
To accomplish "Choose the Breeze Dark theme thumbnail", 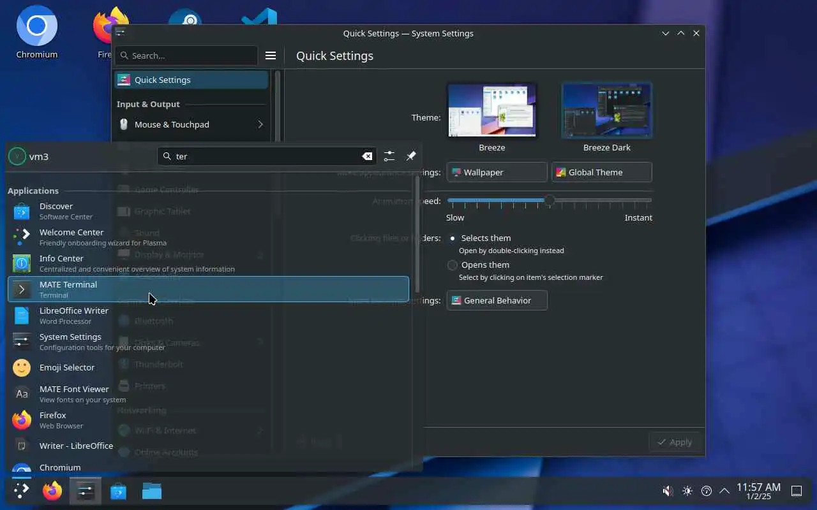I will 606,110.
